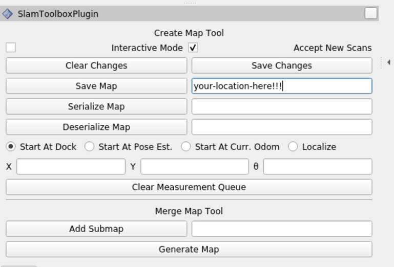Viewport: 394px width, 267px height.
Task: Click the Serialize Map filename field
Action: pos(282,107)
